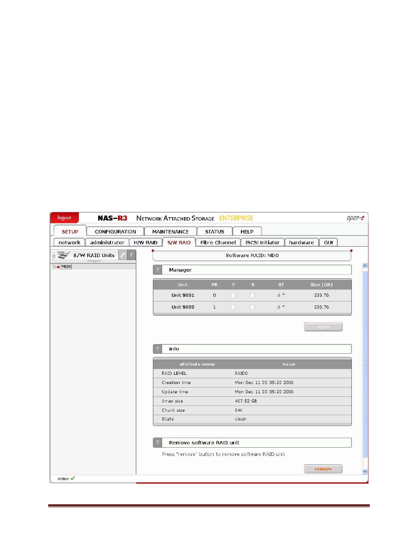This screenshot has height=542, width=418.
Task: Click the open-e logo
Action: pos(355,218)
